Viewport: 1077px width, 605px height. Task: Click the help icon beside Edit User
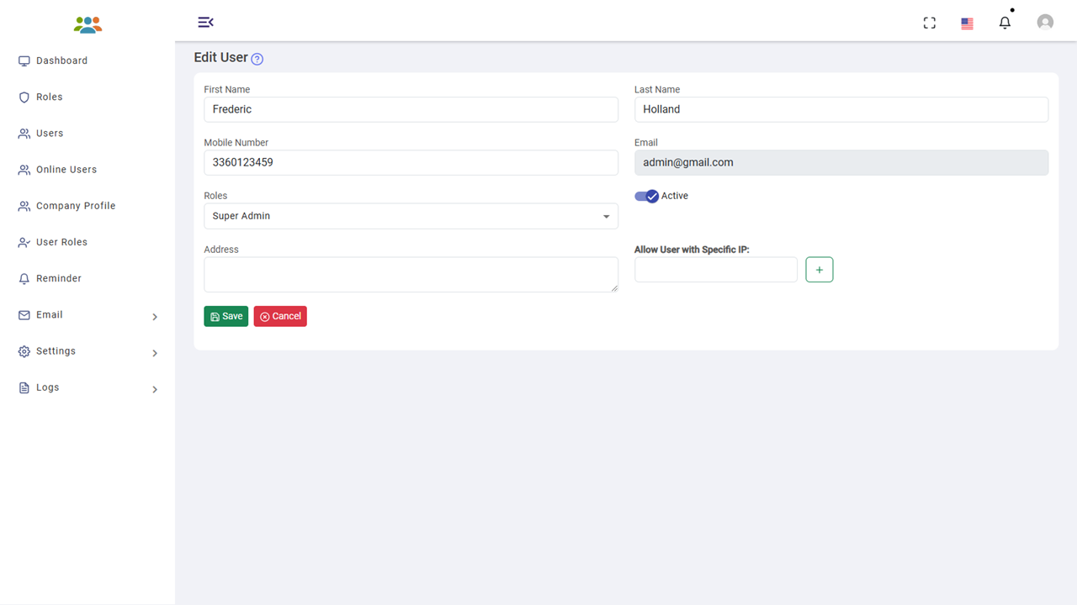257,59
